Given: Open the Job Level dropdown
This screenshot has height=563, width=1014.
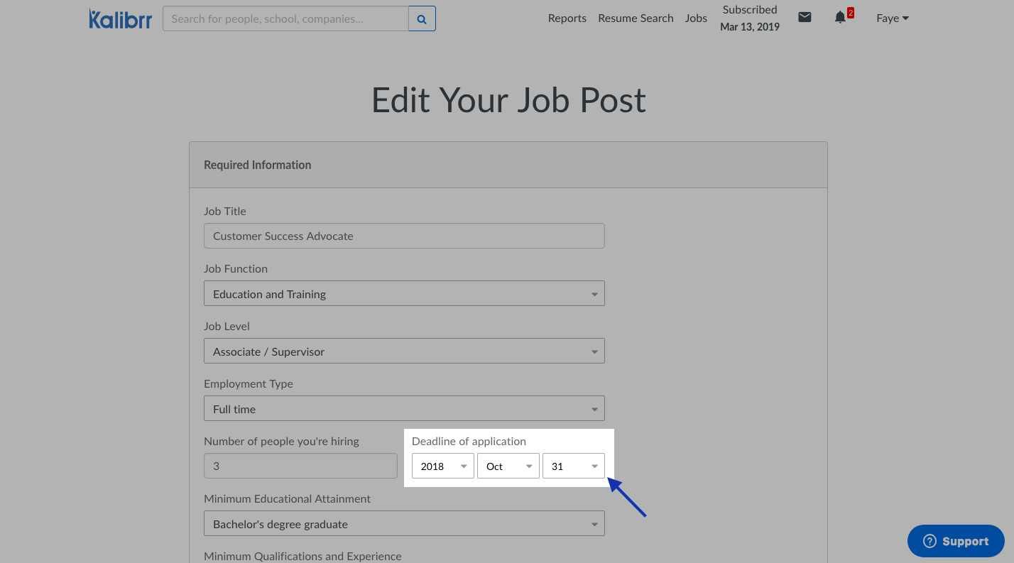Looking at the screenshot, I should (404, 351).
